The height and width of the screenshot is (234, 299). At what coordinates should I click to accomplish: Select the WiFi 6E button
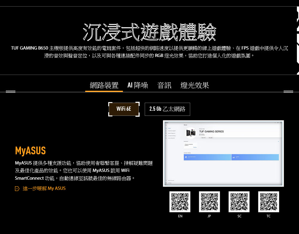coord(124,109)
